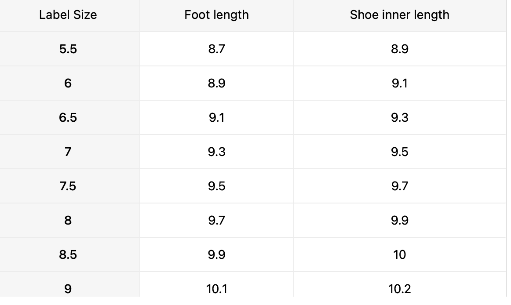Select label size 7 cell

coord(68,152)
